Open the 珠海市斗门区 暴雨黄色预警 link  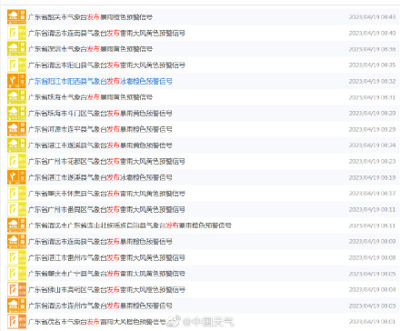[100, 114]
